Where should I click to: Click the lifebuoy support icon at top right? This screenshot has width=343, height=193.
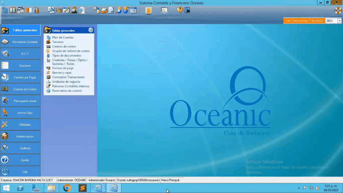pyautogui.click(x=338, y=10)
